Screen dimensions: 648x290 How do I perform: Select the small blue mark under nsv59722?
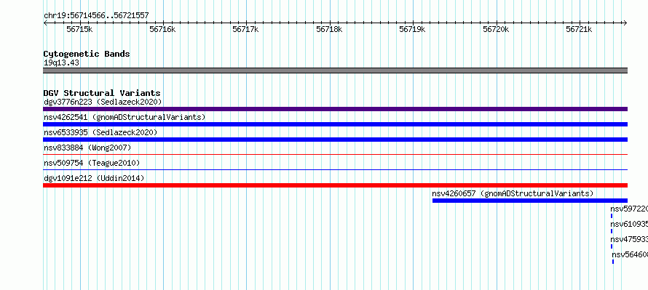click(x=612, y=216)
